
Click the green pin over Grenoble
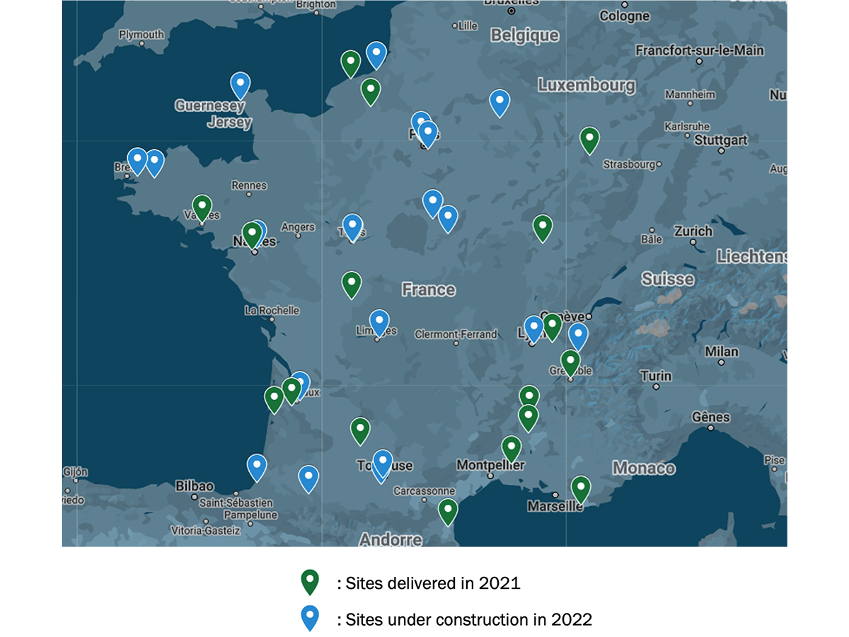click(570, 363)
